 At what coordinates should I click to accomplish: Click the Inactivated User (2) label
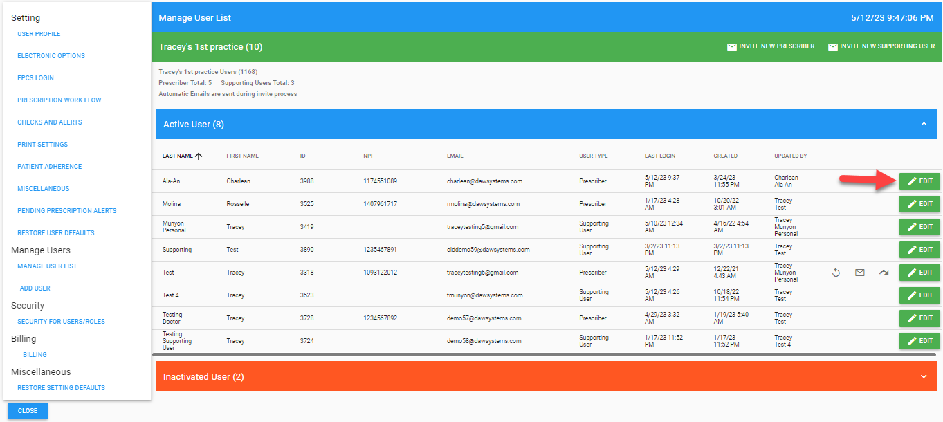(203, 377)
